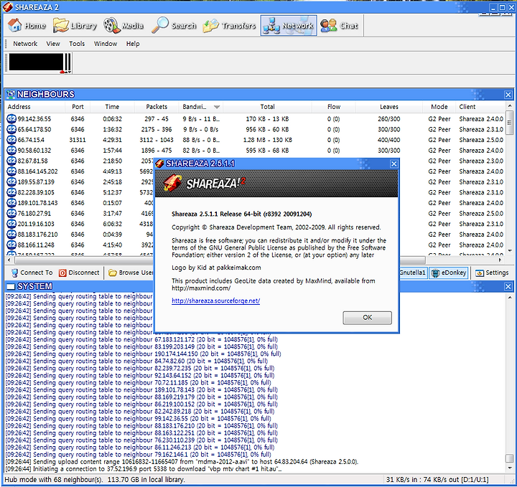Open the Window menu
517x487 pixels.
click(x=106, y=44)
